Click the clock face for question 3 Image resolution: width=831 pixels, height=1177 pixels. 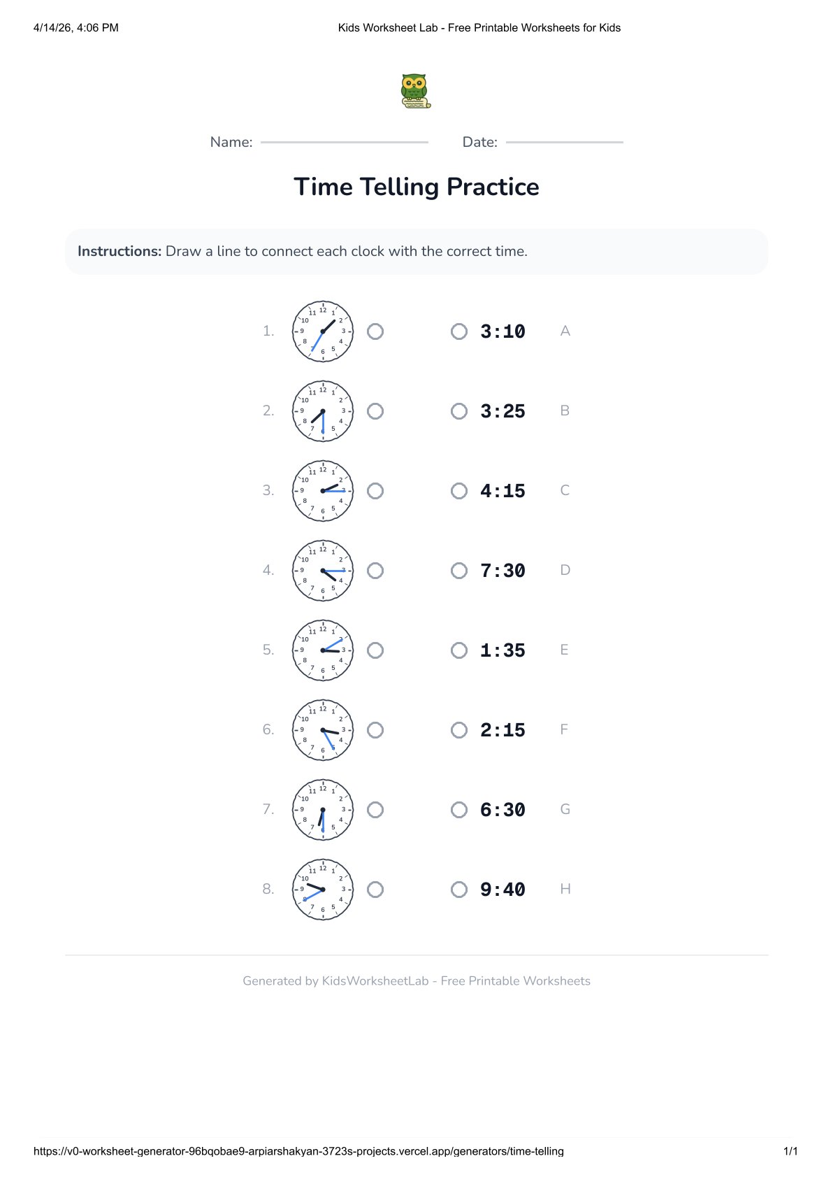pos(323,491)
